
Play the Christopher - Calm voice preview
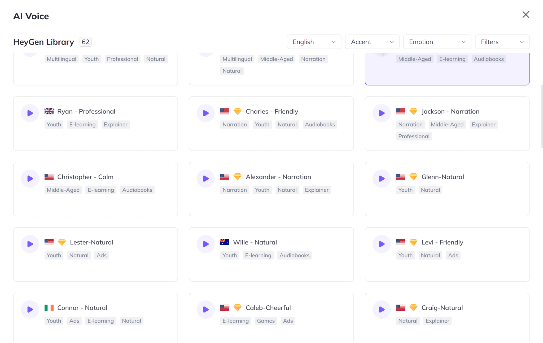point(30,179)
